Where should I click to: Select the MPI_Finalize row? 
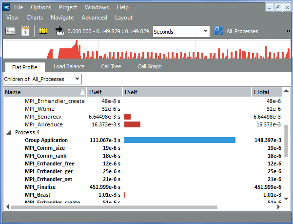[x=143, y=187]
